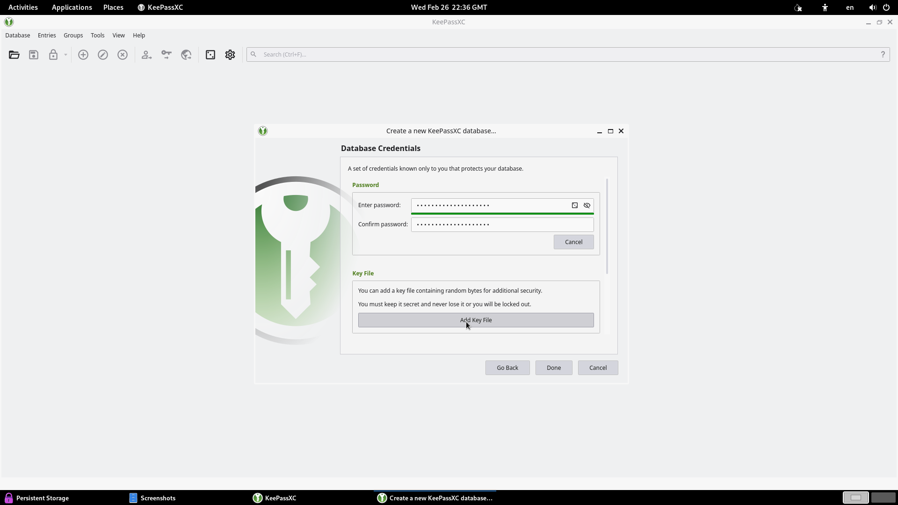This screenshot has height=505, width=898.
Task: Click the Delete Entry toolbar icon
Action: click(123, 55)
